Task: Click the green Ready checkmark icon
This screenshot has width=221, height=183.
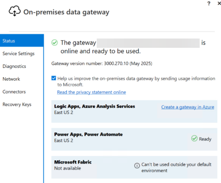Action: [194, 138]
